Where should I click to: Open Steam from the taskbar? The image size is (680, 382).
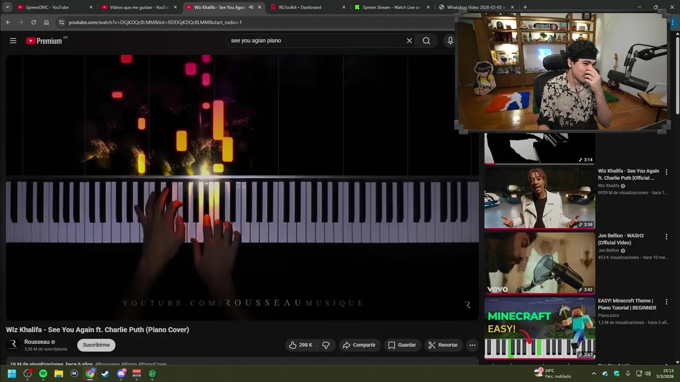tap(105, 374)
